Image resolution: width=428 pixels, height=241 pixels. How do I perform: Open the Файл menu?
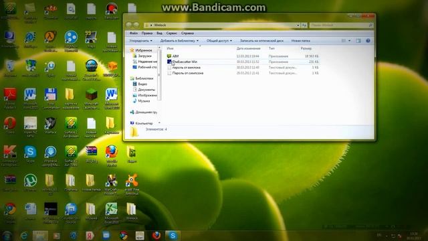[x=134, y=33]
